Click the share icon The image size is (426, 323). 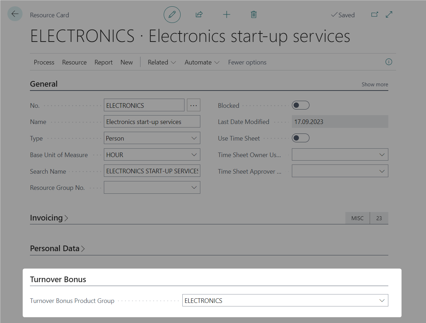point(199,15)
